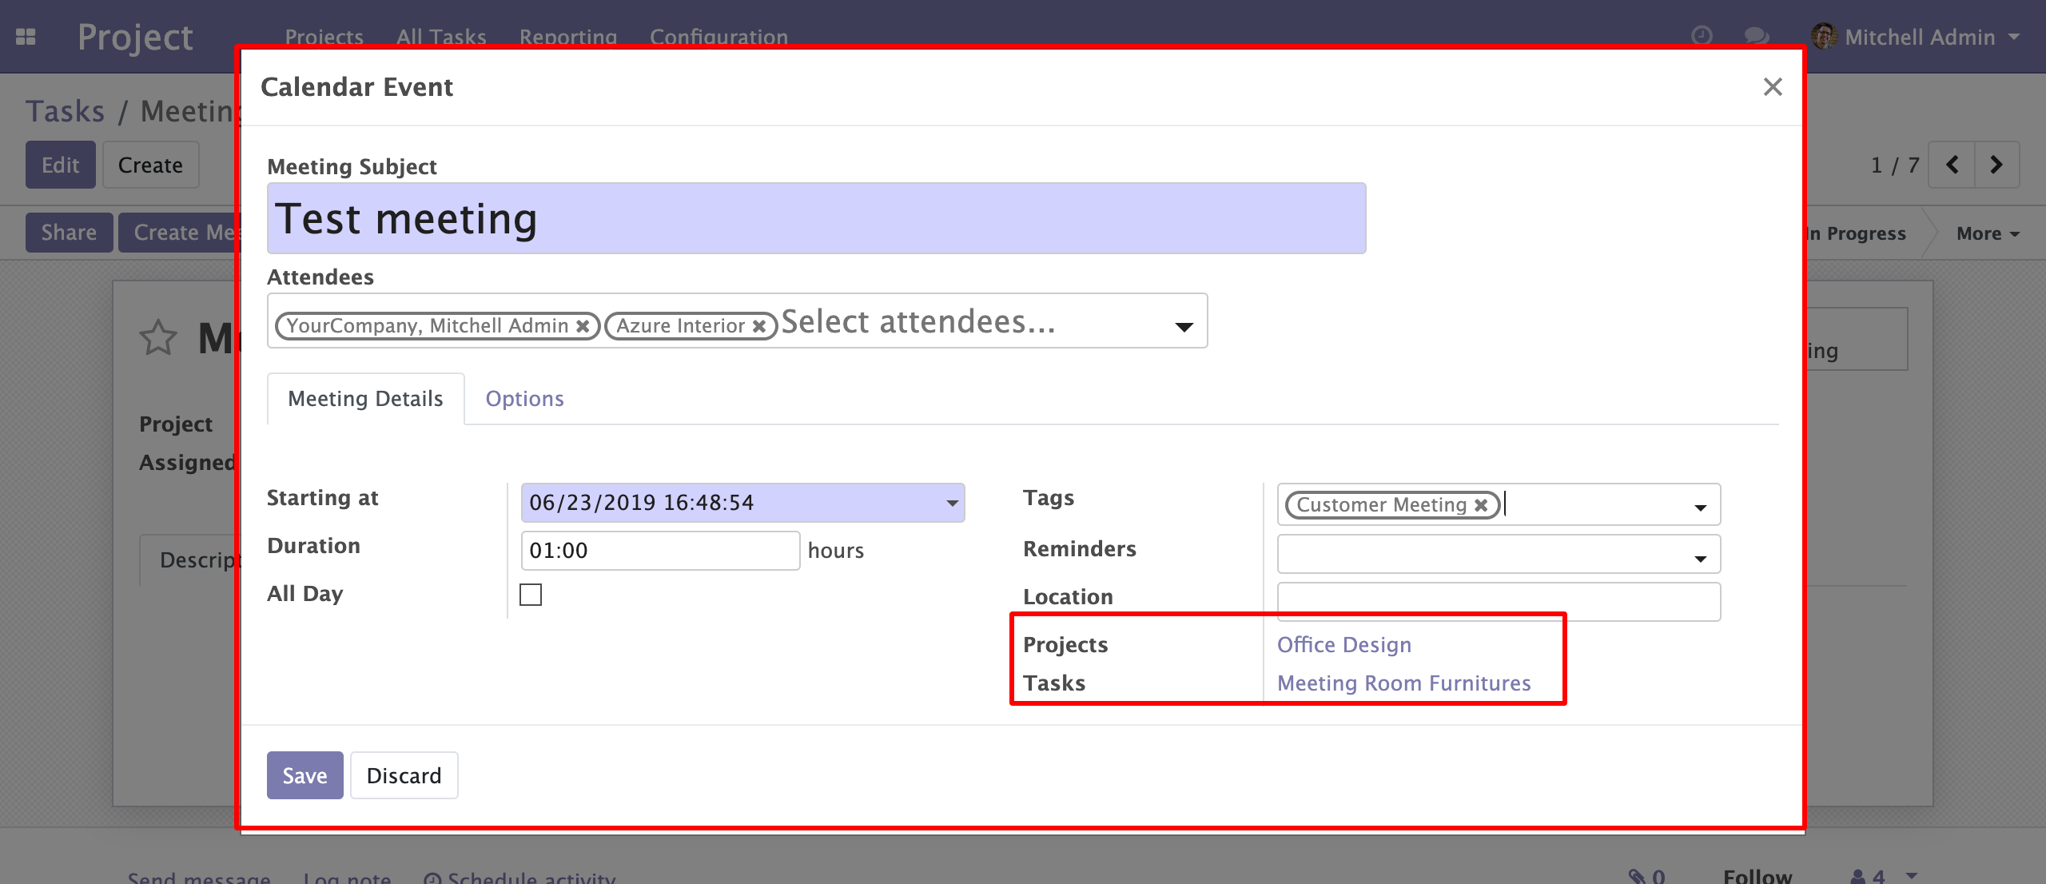Remove the Azure Interior attendee tag

[x=759, y=326]
